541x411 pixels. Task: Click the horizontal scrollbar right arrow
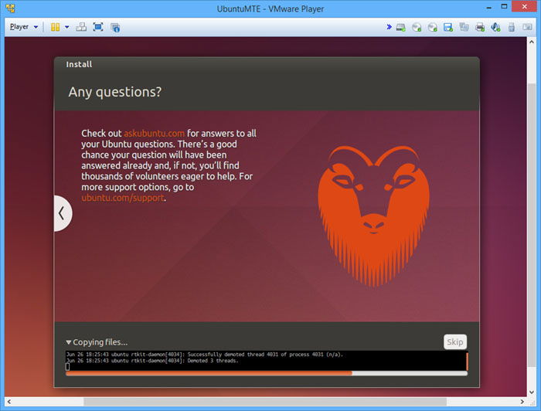tap(522, 402)
